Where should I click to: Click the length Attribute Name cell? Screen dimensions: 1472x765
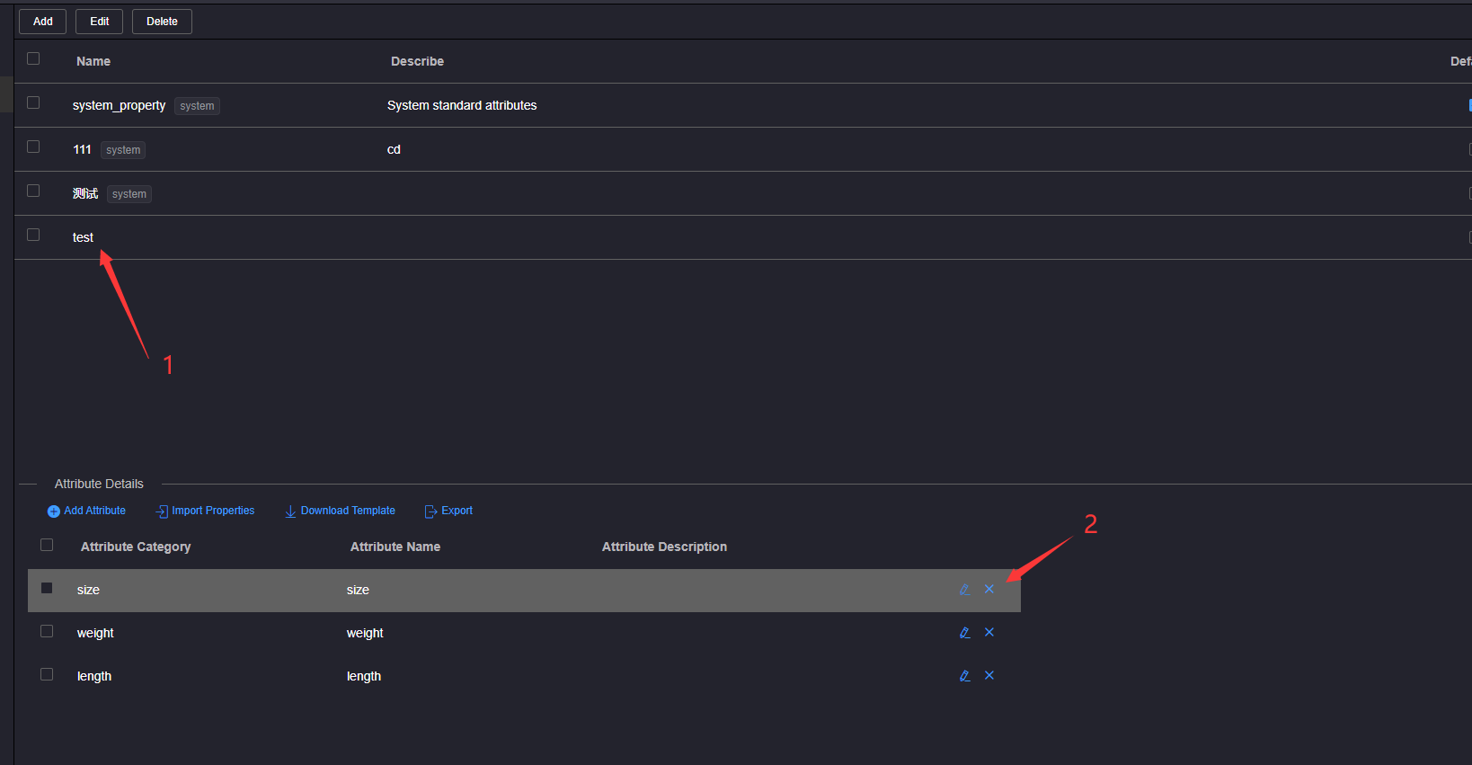pos(364,676)
